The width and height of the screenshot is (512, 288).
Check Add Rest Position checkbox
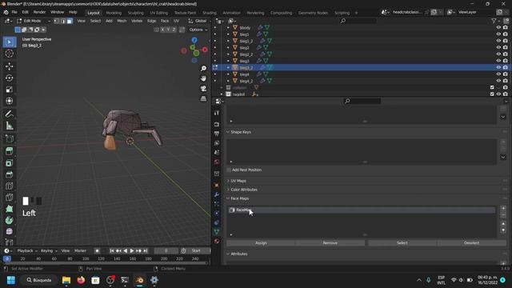(229, 170)
